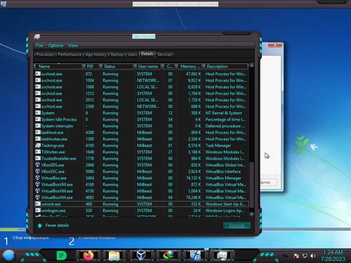The height and width of the screenshot is (263, 351).
Task: Select the System interrupts row
Action: point(141,126)
